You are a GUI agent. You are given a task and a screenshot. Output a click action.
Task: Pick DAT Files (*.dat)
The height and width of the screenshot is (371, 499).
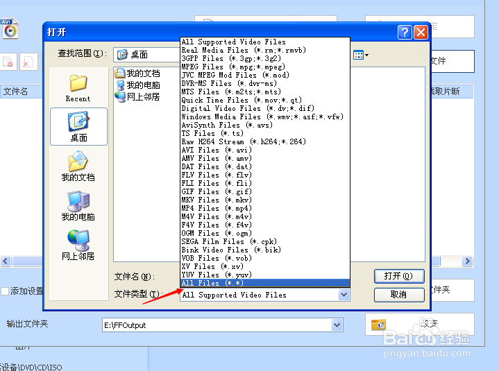click(265, 166)
